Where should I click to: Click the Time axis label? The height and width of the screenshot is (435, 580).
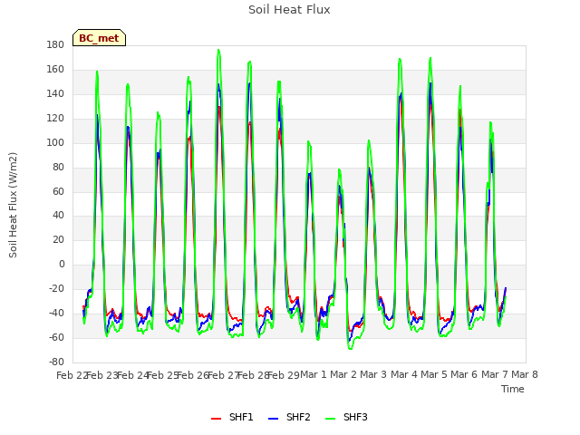[x=513, y=389]
